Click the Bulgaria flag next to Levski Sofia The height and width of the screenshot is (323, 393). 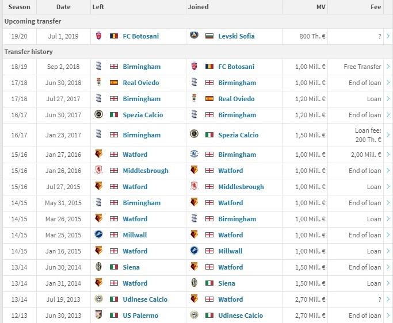(x=209, y=36)
